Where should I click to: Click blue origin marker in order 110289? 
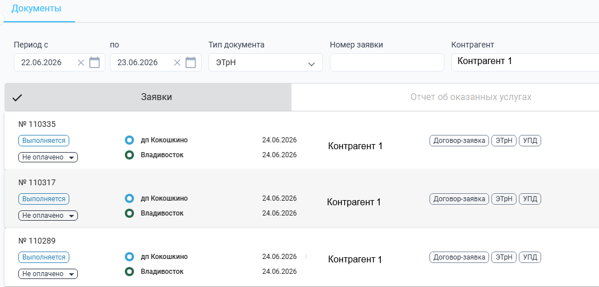tap(129, 257)
